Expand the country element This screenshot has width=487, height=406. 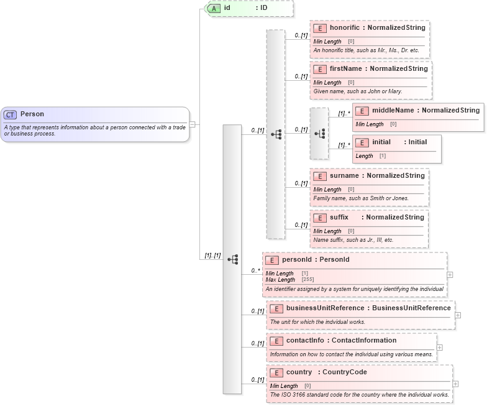tap(455, 384)
